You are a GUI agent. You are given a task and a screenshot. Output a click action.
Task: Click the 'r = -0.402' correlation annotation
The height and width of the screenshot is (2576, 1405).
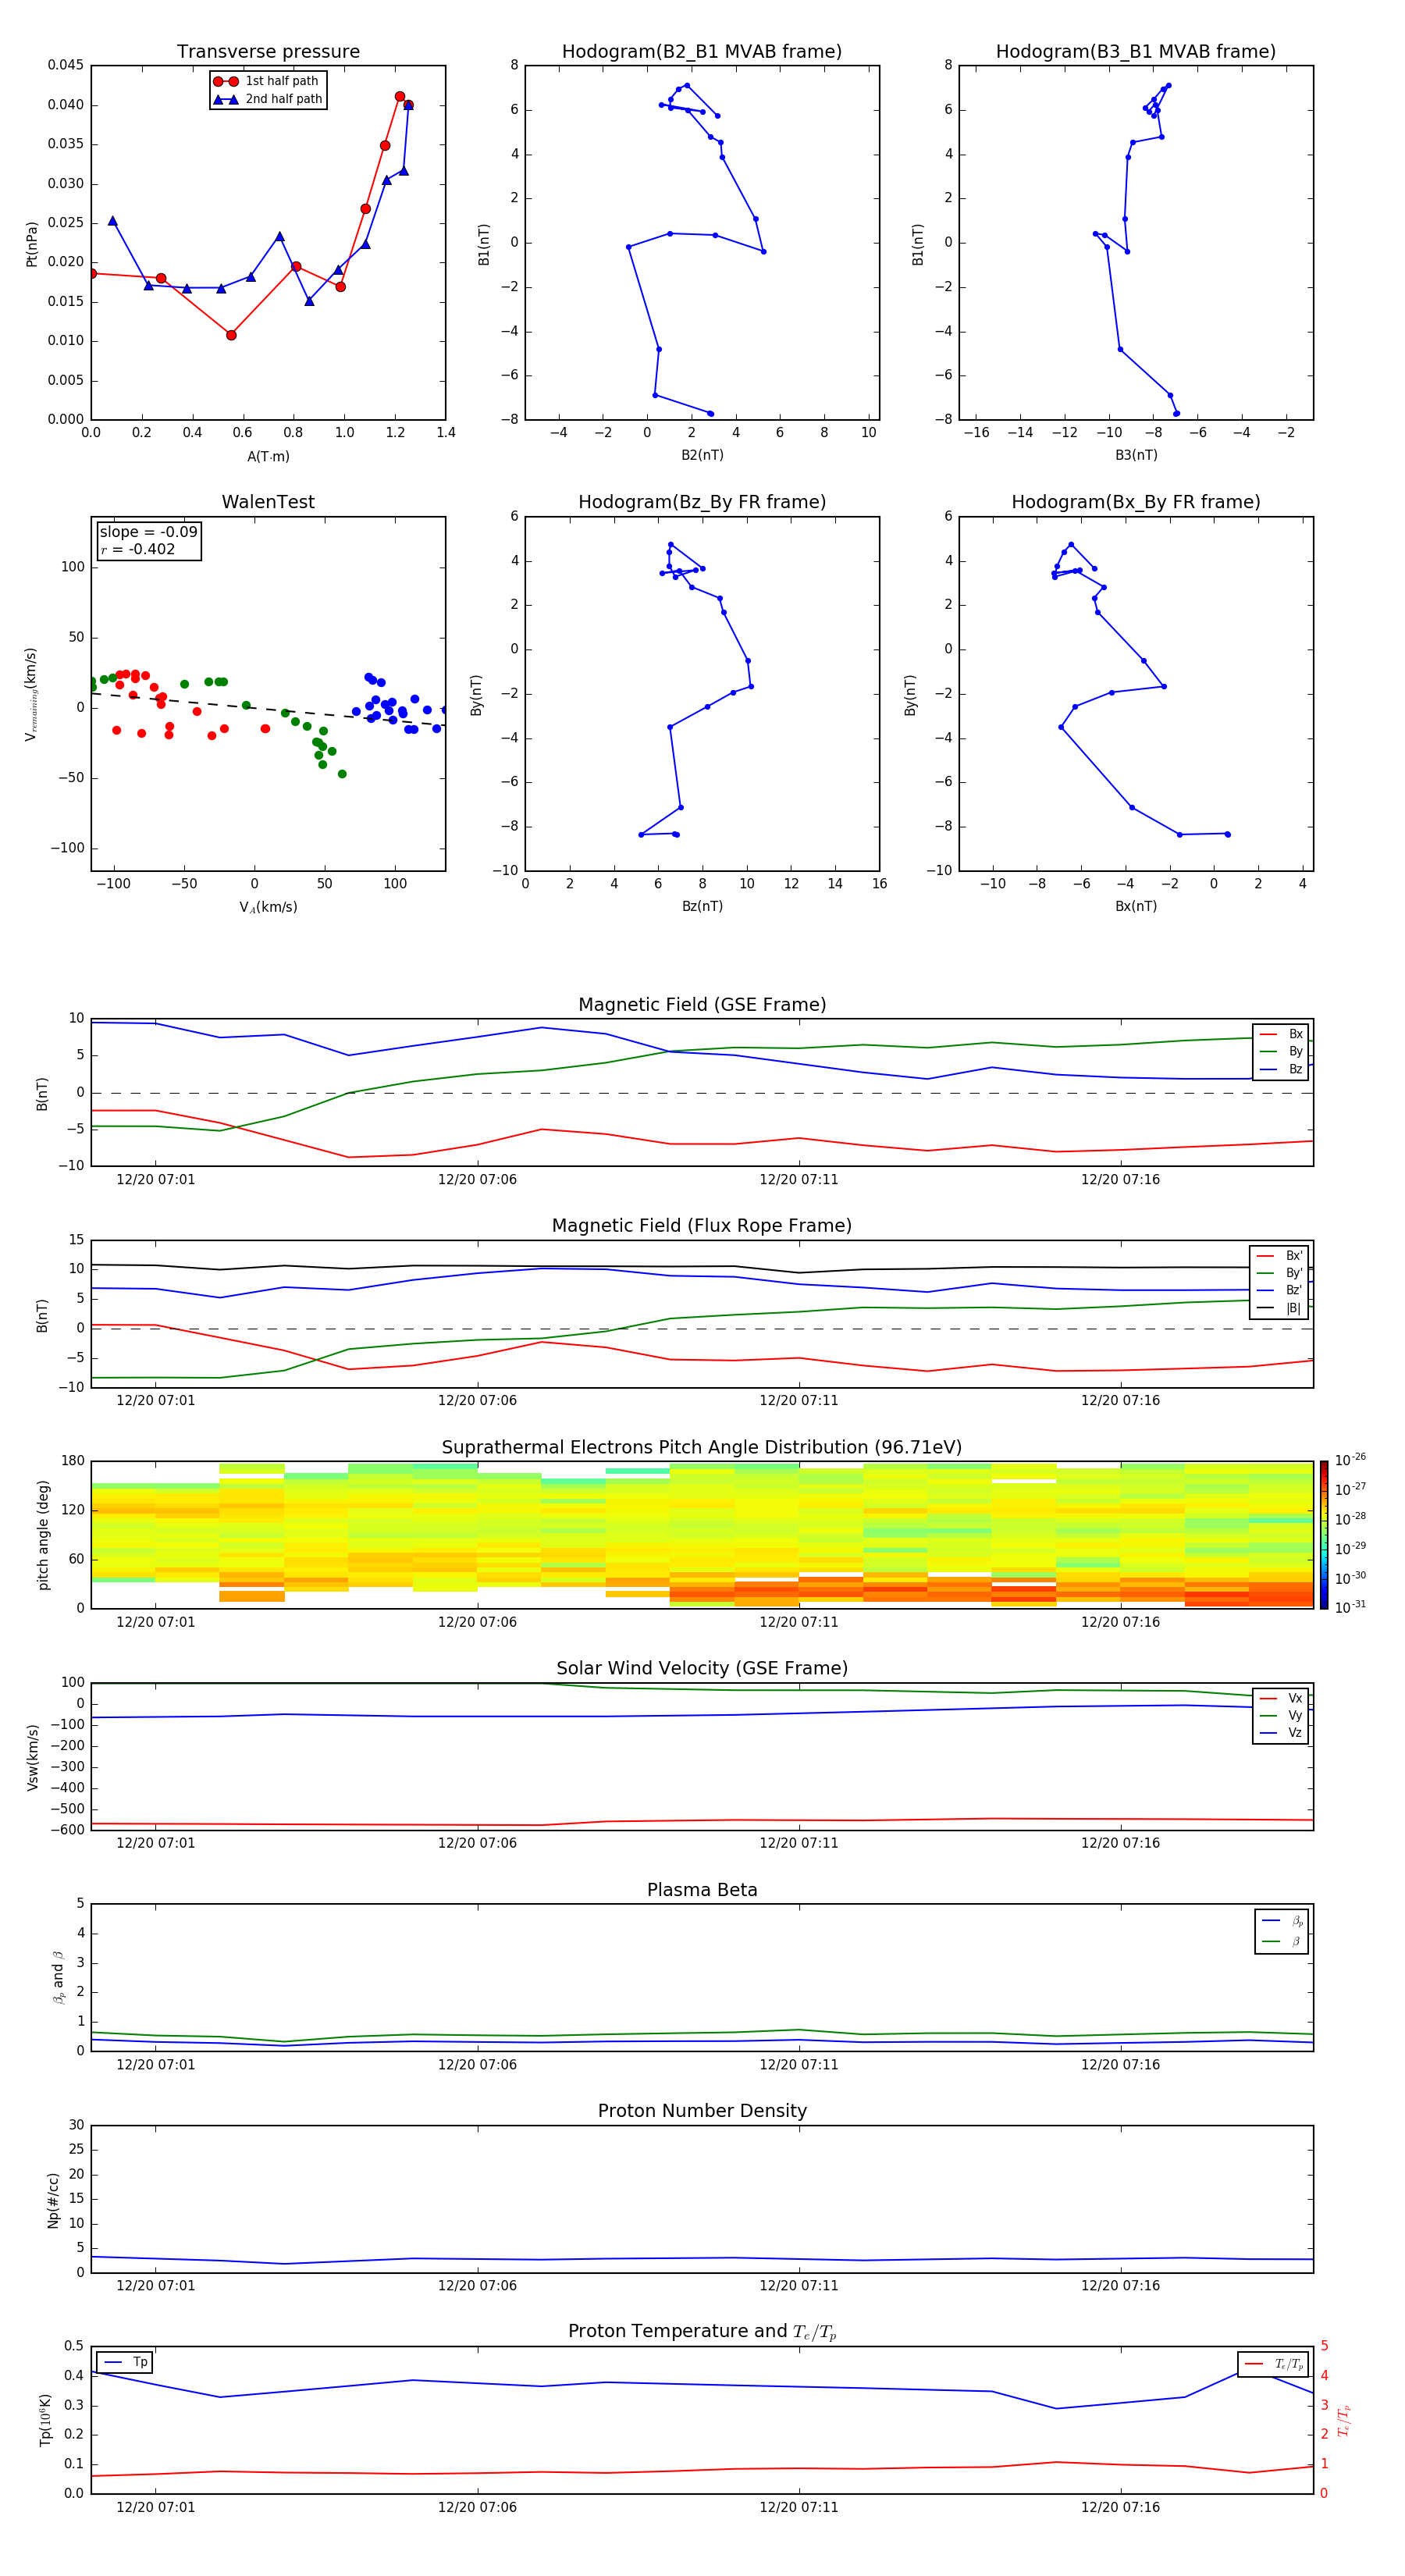[138, 549]
